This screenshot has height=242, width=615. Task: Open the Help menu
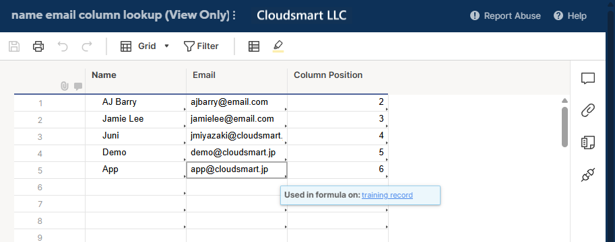[x=570, y=15]
